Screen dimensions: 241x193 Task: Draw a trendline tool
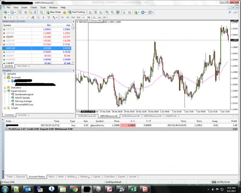coord(28,17)
